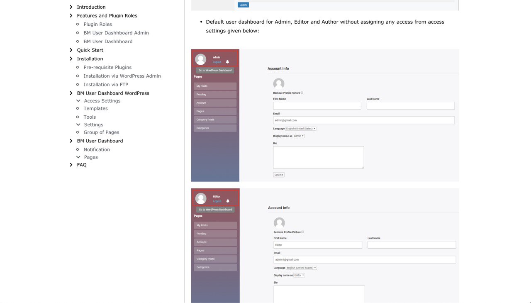Open BM User Dashbhoard Admin entry
This screenshot has width=531, height=303.
pyautogui.click(x=116, y=33)
